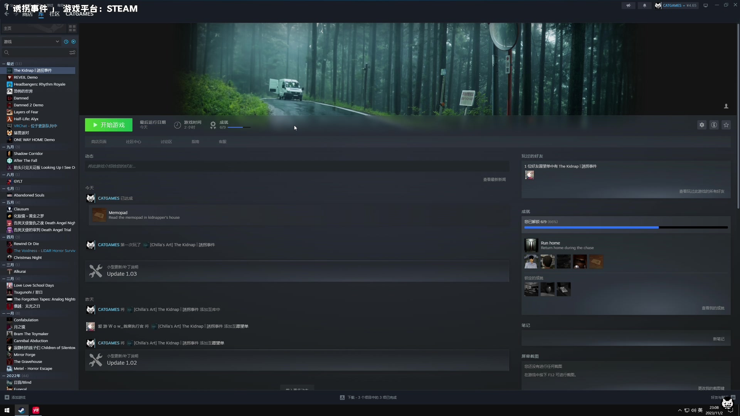Show game info panel icon

pos(714,125)
